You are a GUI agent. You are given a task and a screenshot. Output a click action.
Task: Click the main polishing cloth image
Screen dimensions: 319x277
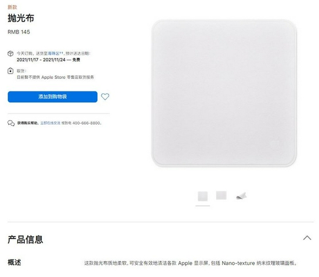224,93
